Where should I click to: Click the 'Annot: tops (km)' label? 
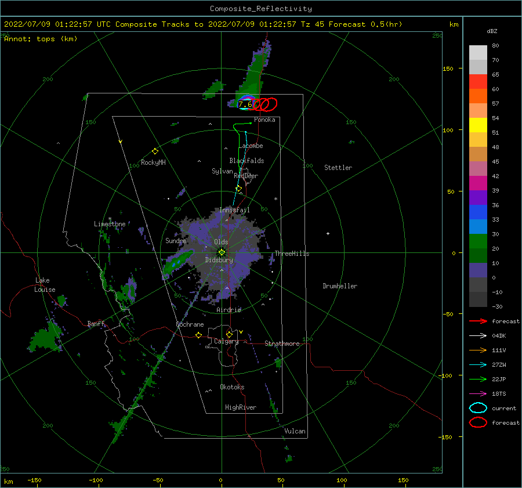point(41,39)
